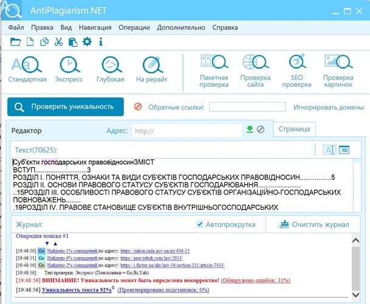Select the На рерайт check mode
Image resolution: width=370 pixels, height=304 pixels.
click(x=152, y=69)
